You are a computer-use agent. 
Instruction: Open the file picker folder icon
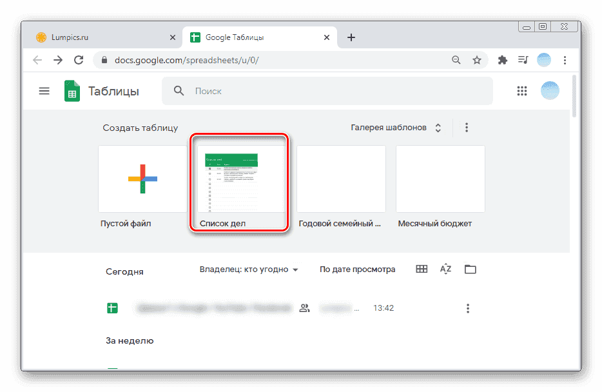coord(470,269)
